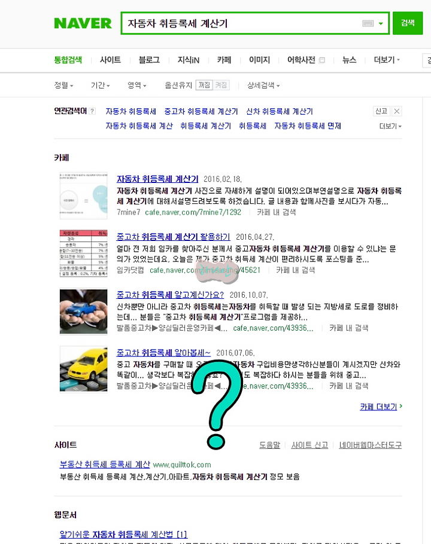Switch to the 이미지 tab
Screen dimensions: 431x544
pos(259,60)
